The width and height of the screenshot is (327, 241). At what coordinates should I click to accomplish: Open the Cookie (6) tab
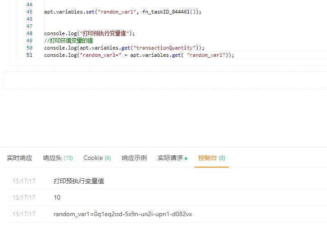(97, 158)
